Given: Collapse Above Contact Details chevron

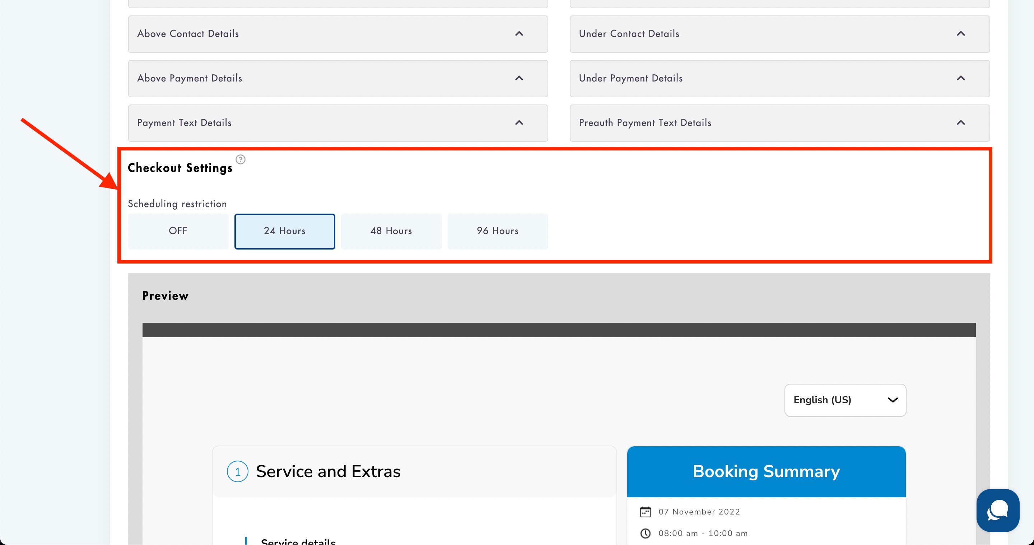Looking at the screenshot, I should click(519, 34).
